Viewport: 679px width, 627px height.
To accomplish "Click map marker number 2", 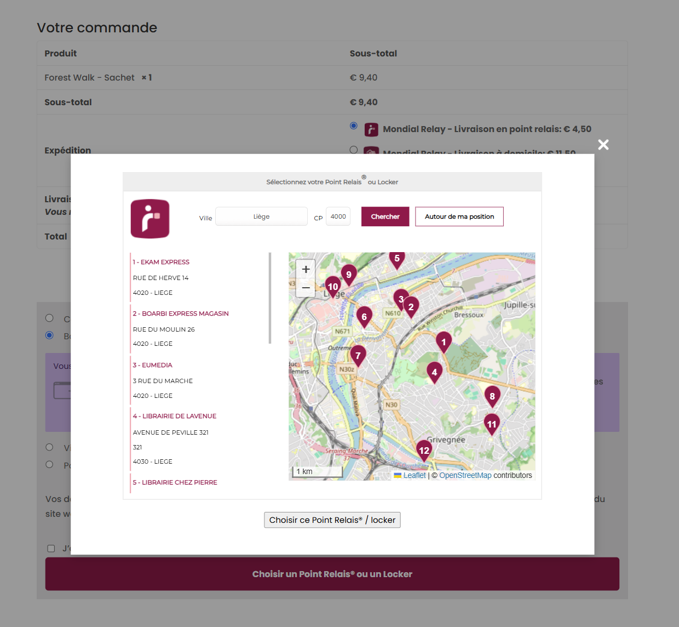I will pos(411,307).
